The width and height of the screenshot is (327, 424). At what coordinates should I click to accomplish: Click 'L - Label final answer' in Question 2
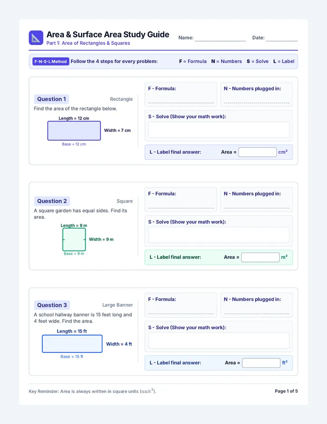point(175,257)
